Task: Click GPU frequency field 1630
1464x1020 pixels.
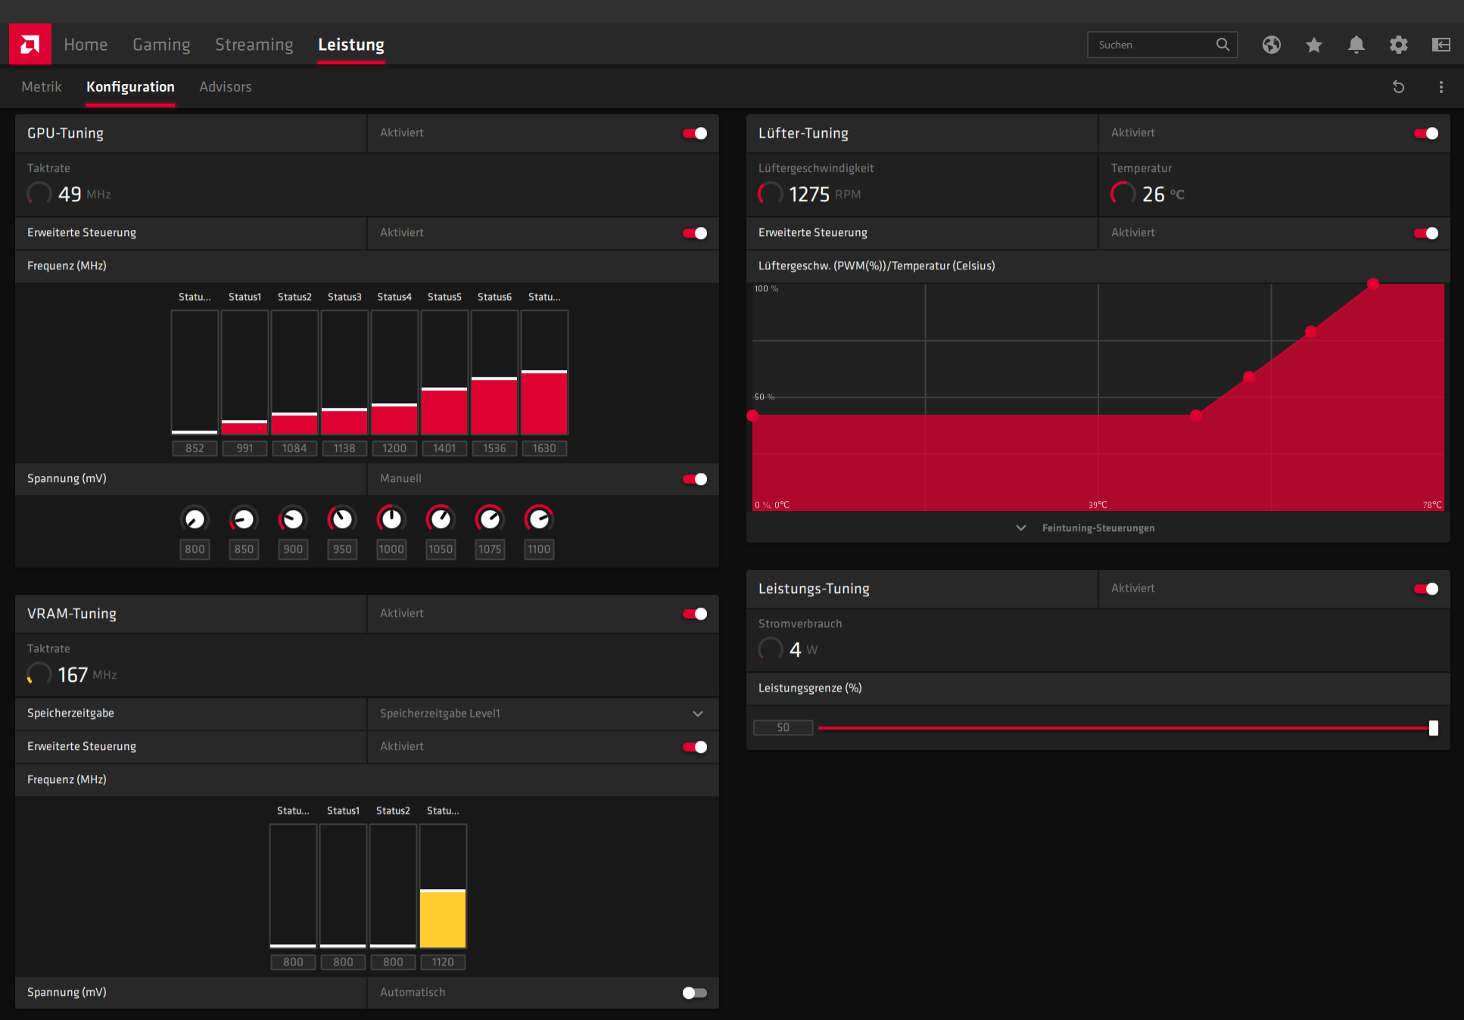Action: tap(544, 449)
